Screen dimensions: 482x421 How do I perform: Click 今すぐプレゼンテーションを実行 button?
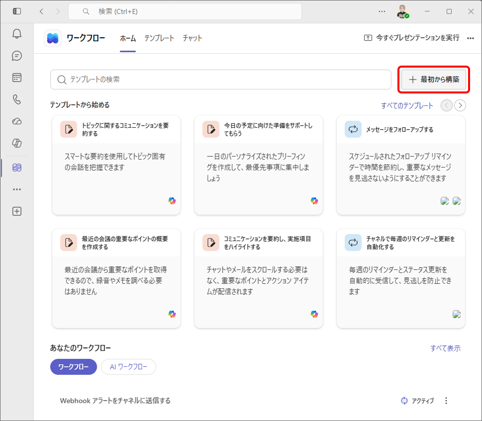(411, 38)
